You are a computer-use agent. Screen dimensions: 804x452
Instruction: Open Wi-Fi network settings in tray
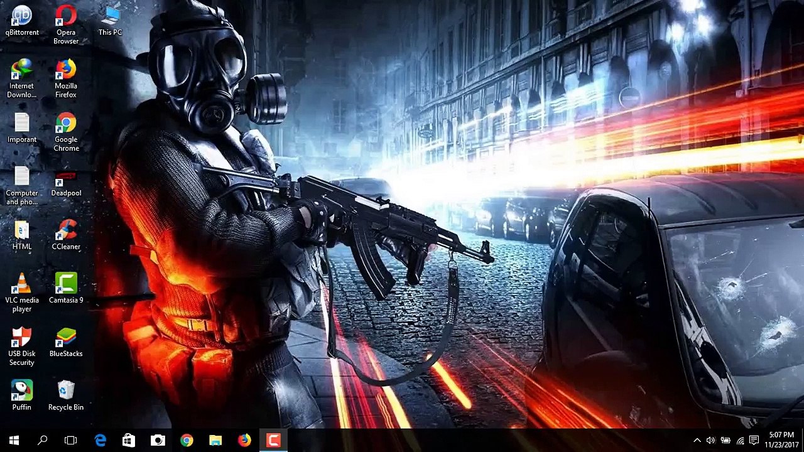[x=740, y=441]
